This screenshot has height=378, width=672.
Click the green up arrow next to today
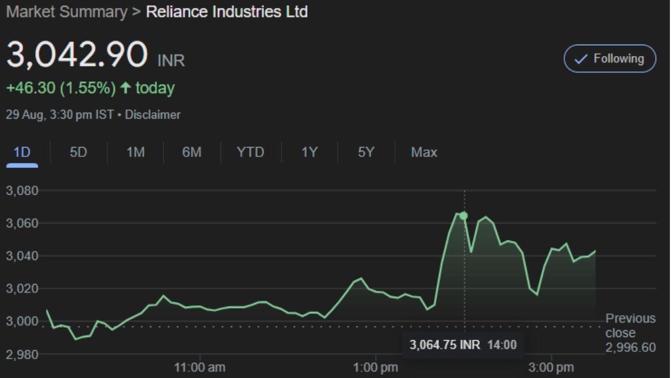click(125, 88)
